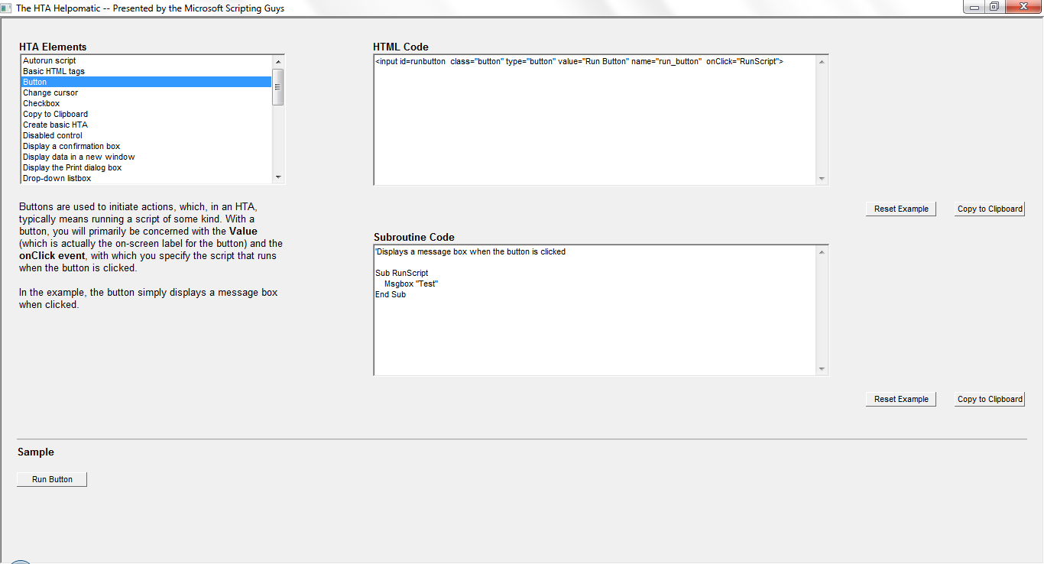Select 'Autorun script' in HTA Elements list
The image size is (1044, 564).
pyautogui.click(x=147, y=60)
